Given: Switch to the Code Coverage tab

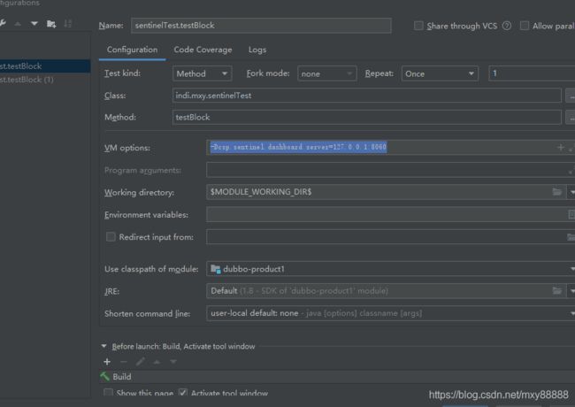Looking at the screenshot, I should pos(203,50).
